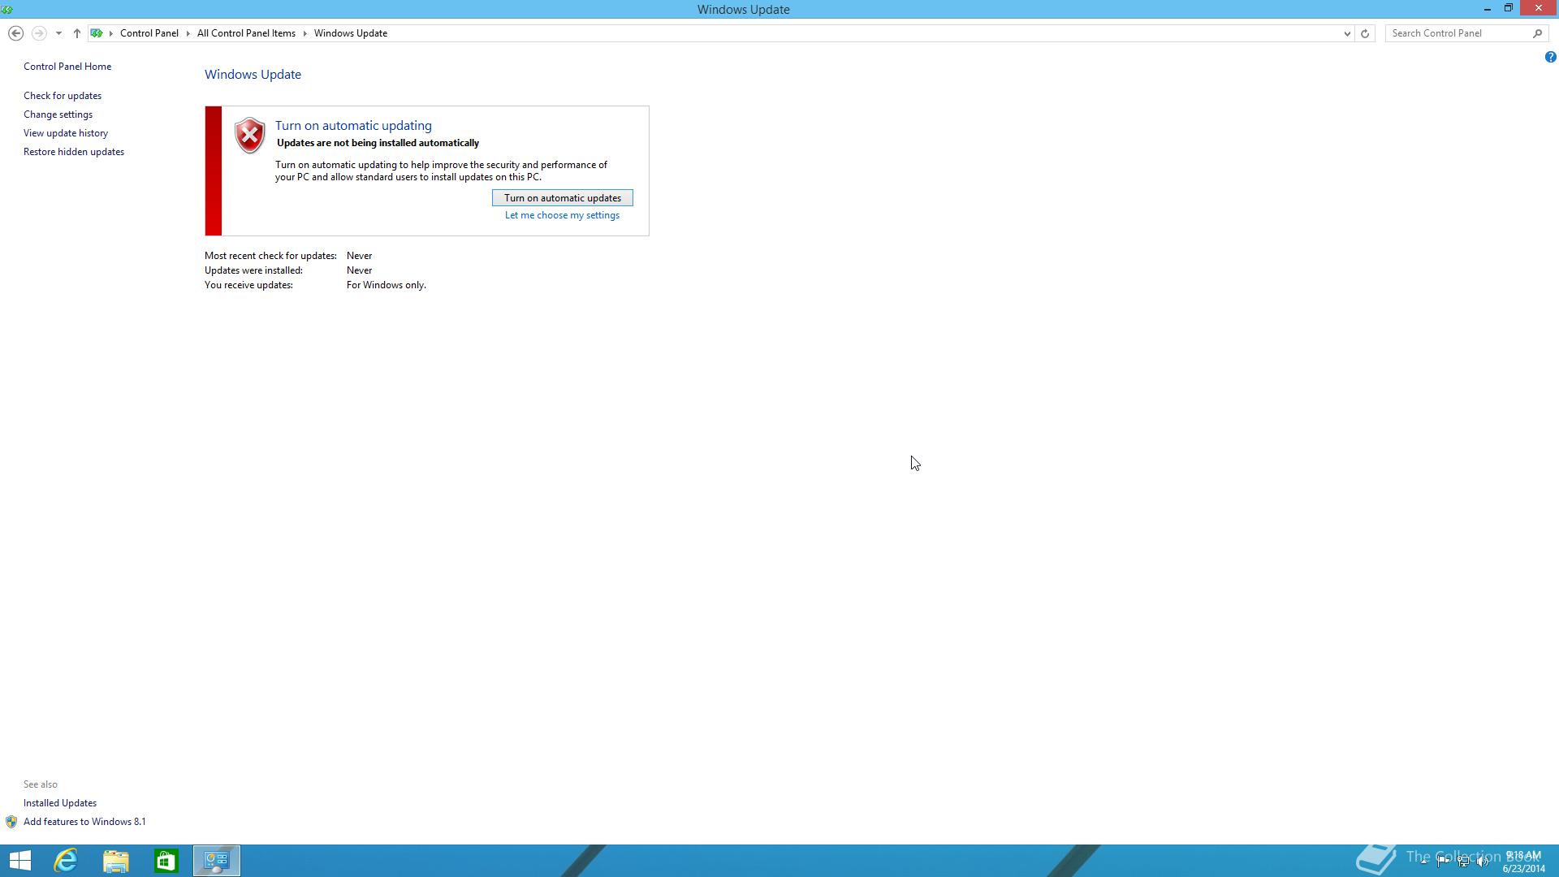The image size is (1559, 877).
Task: Click Check for updates link
Action: [63, 96]
